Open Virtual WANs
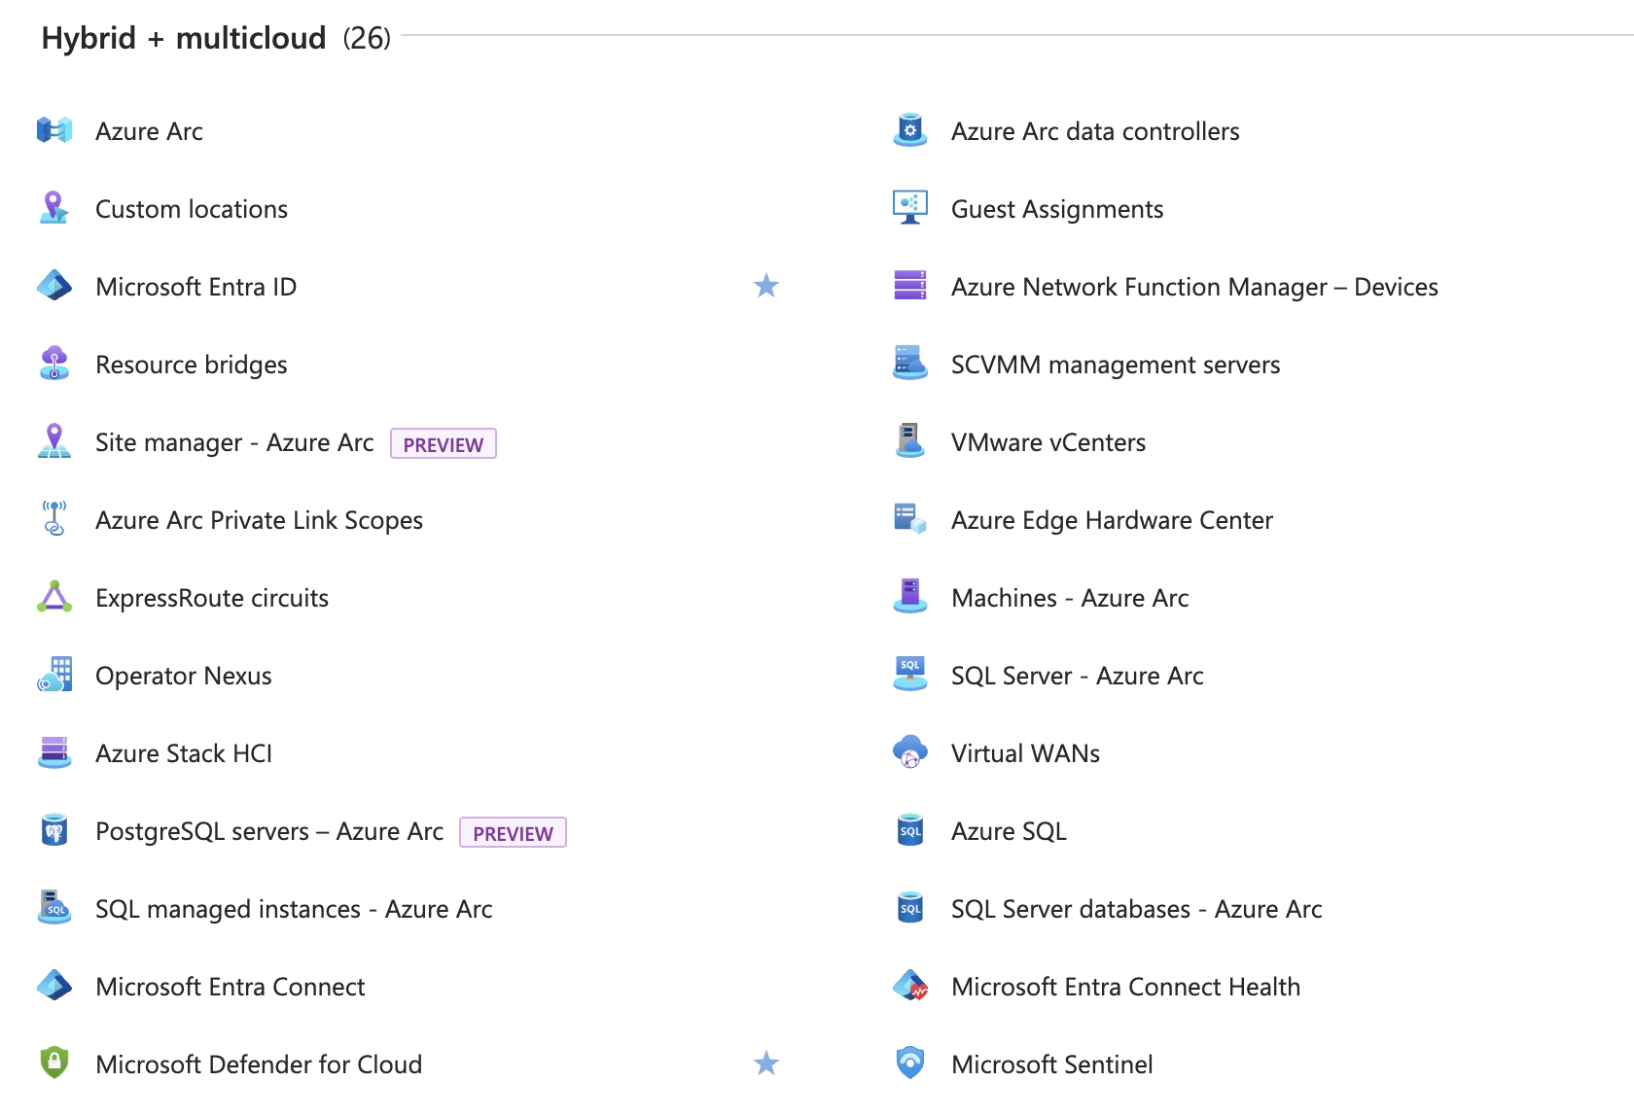1634x1116 pixels. (x=1025, y=753)
